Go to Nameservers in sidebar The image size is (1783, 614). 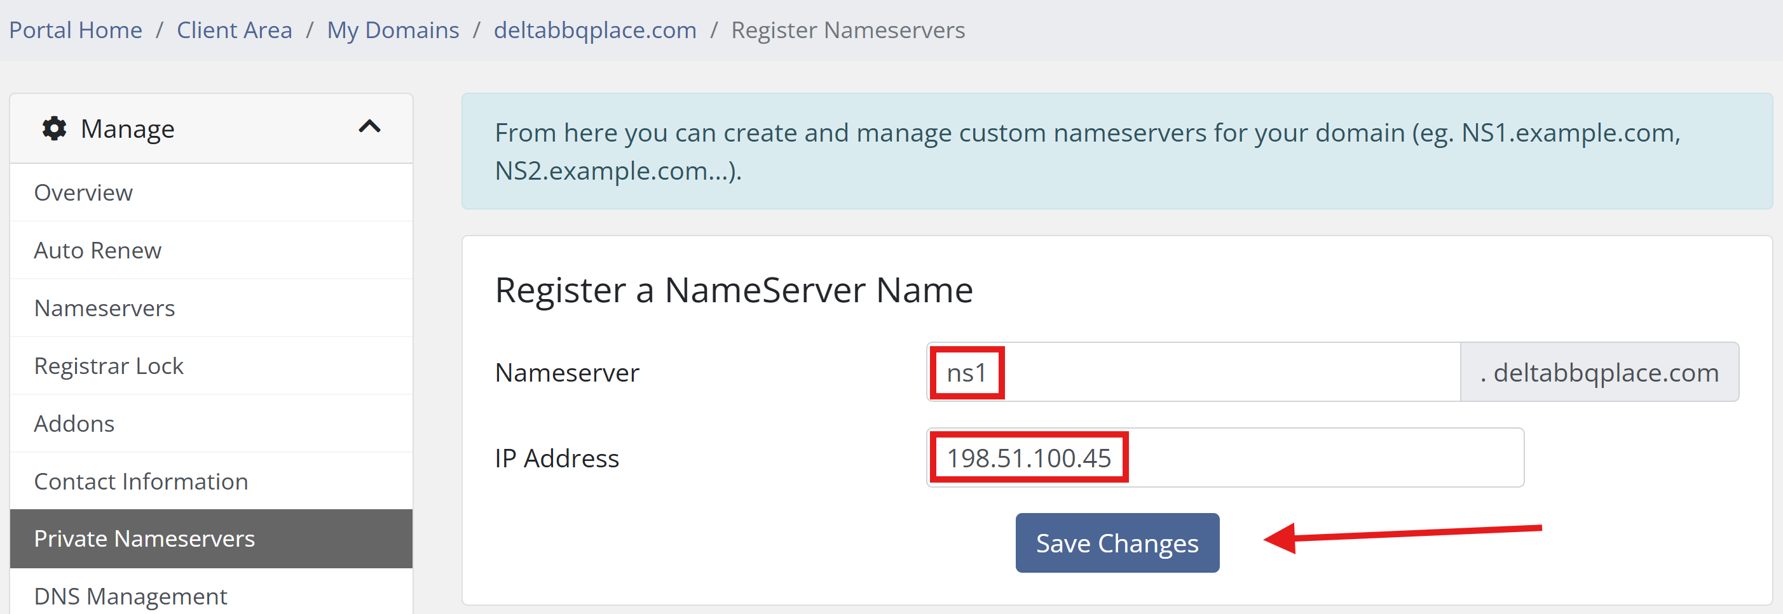pyautogui.click(x=104, y=308)
